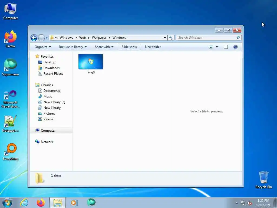Open Downloads in the navigation pane
Image resolution: width=277 pixels, height=208 pixels.
(x=51, y=68)
